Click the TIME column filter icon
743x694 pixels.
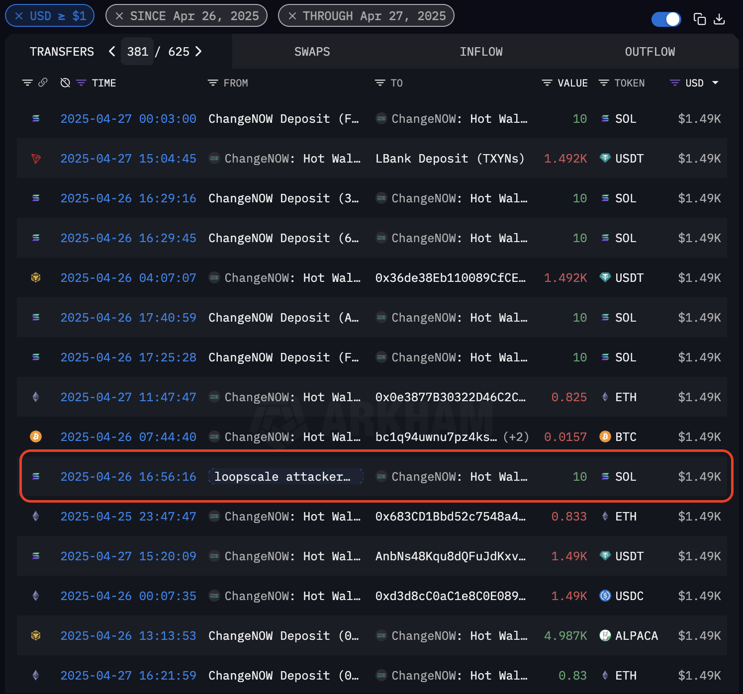click(x=81, y=83)
